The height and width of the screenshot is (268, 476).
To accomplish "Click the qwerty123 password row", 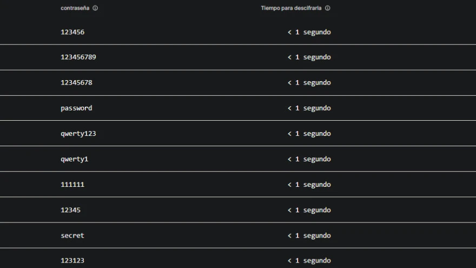I will point(78,133).
